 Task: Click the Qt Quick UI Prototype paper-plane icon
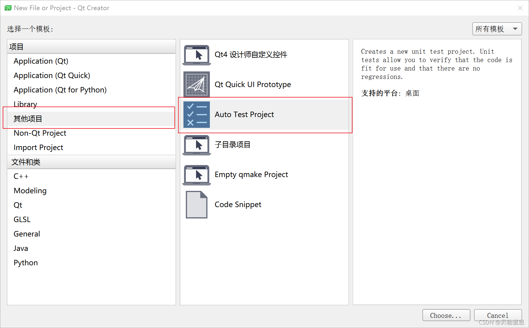[197, 84]
